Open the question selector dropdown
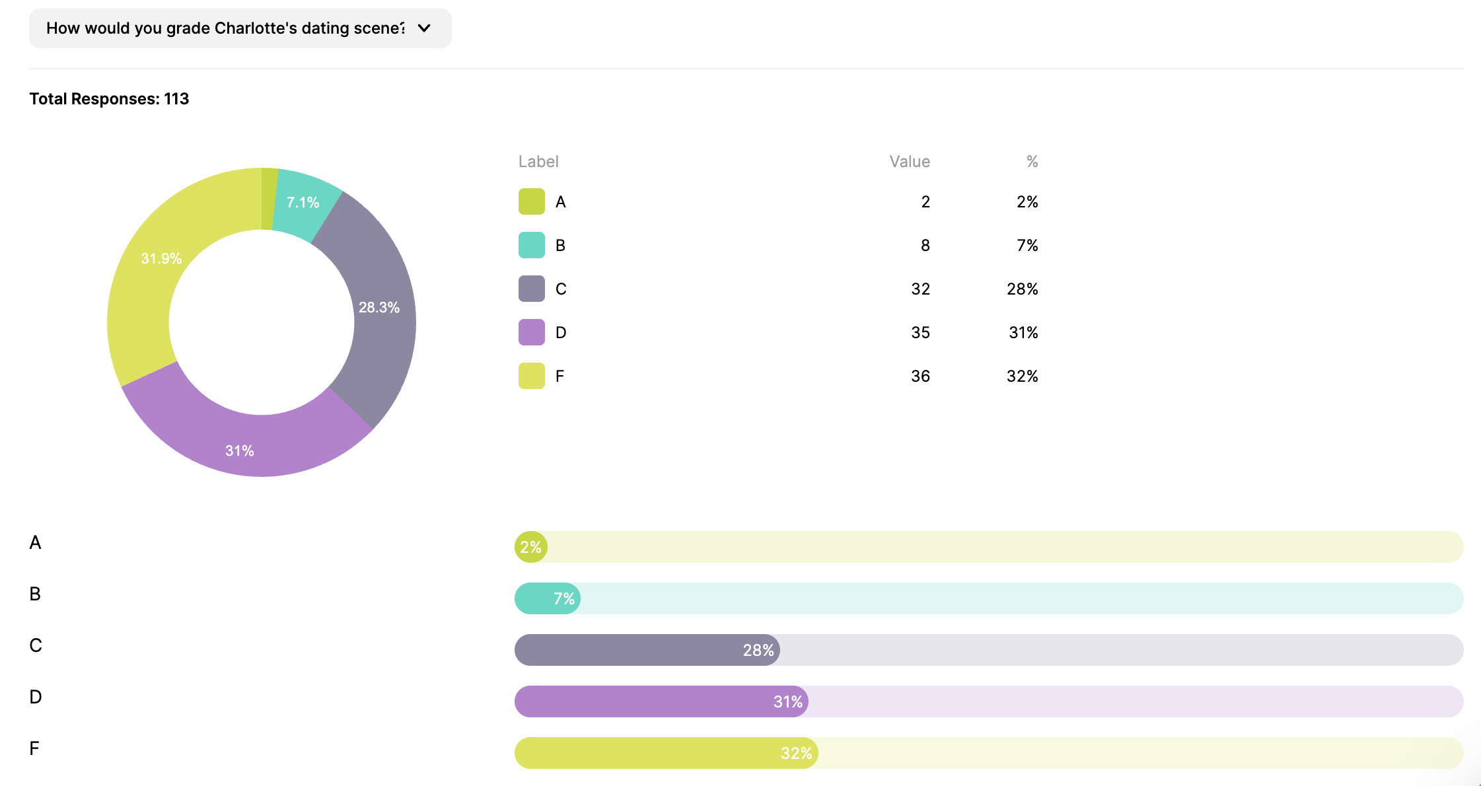 click(x=239, y=28)
